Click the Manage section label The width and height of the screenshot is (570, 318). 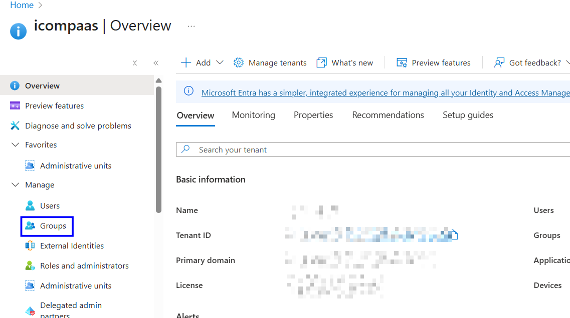coord(40,185)
